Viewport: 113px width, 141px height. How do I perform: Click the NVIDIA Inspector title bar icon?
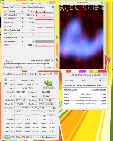(4, 74)
